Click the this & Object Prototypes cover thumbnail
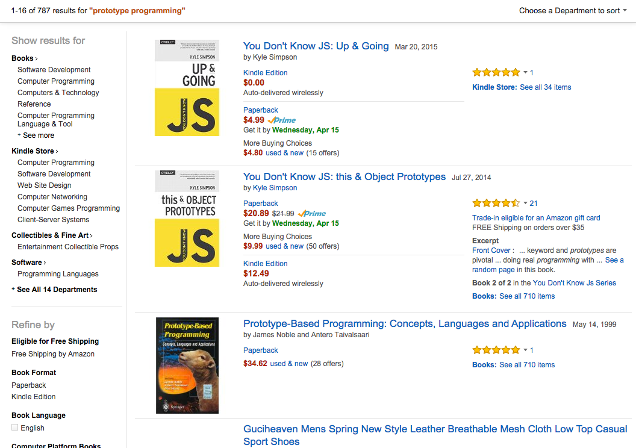 point(187,219)
